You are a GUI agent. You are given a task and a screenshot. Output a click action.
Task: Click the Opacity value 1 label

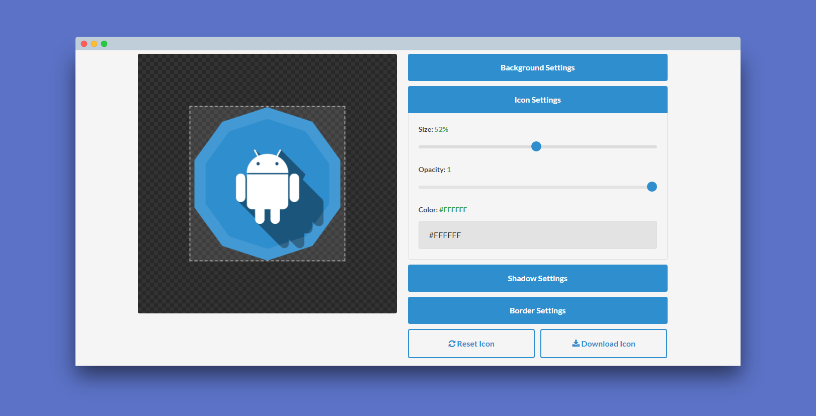click(449, 170)
